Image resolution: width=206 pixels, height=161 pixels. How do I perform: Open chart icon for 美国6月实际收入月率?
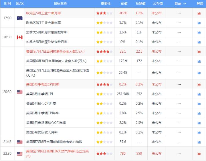(x=199, y=132)
